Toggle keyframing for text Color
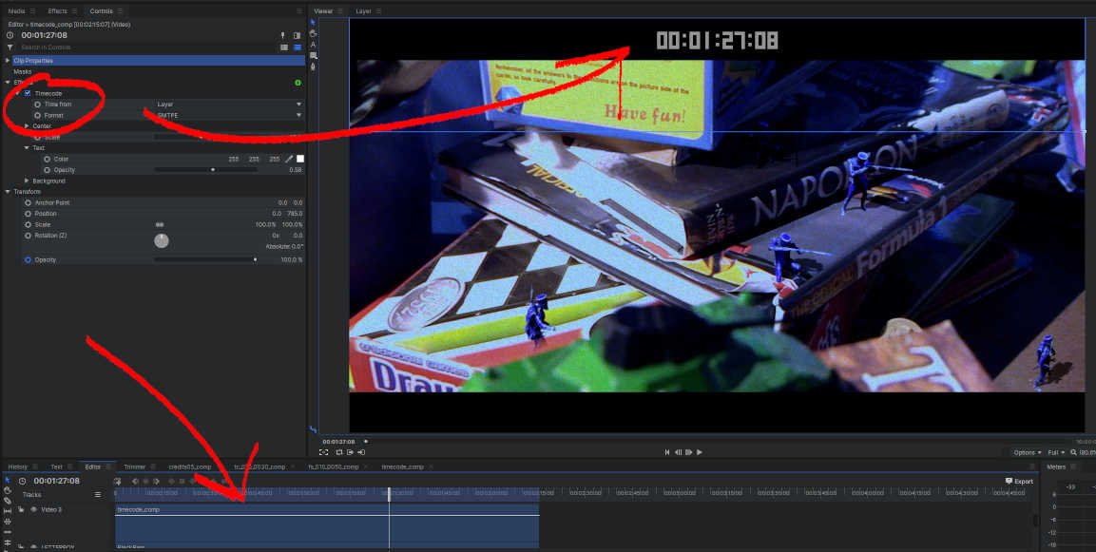 tap(48, 159)
